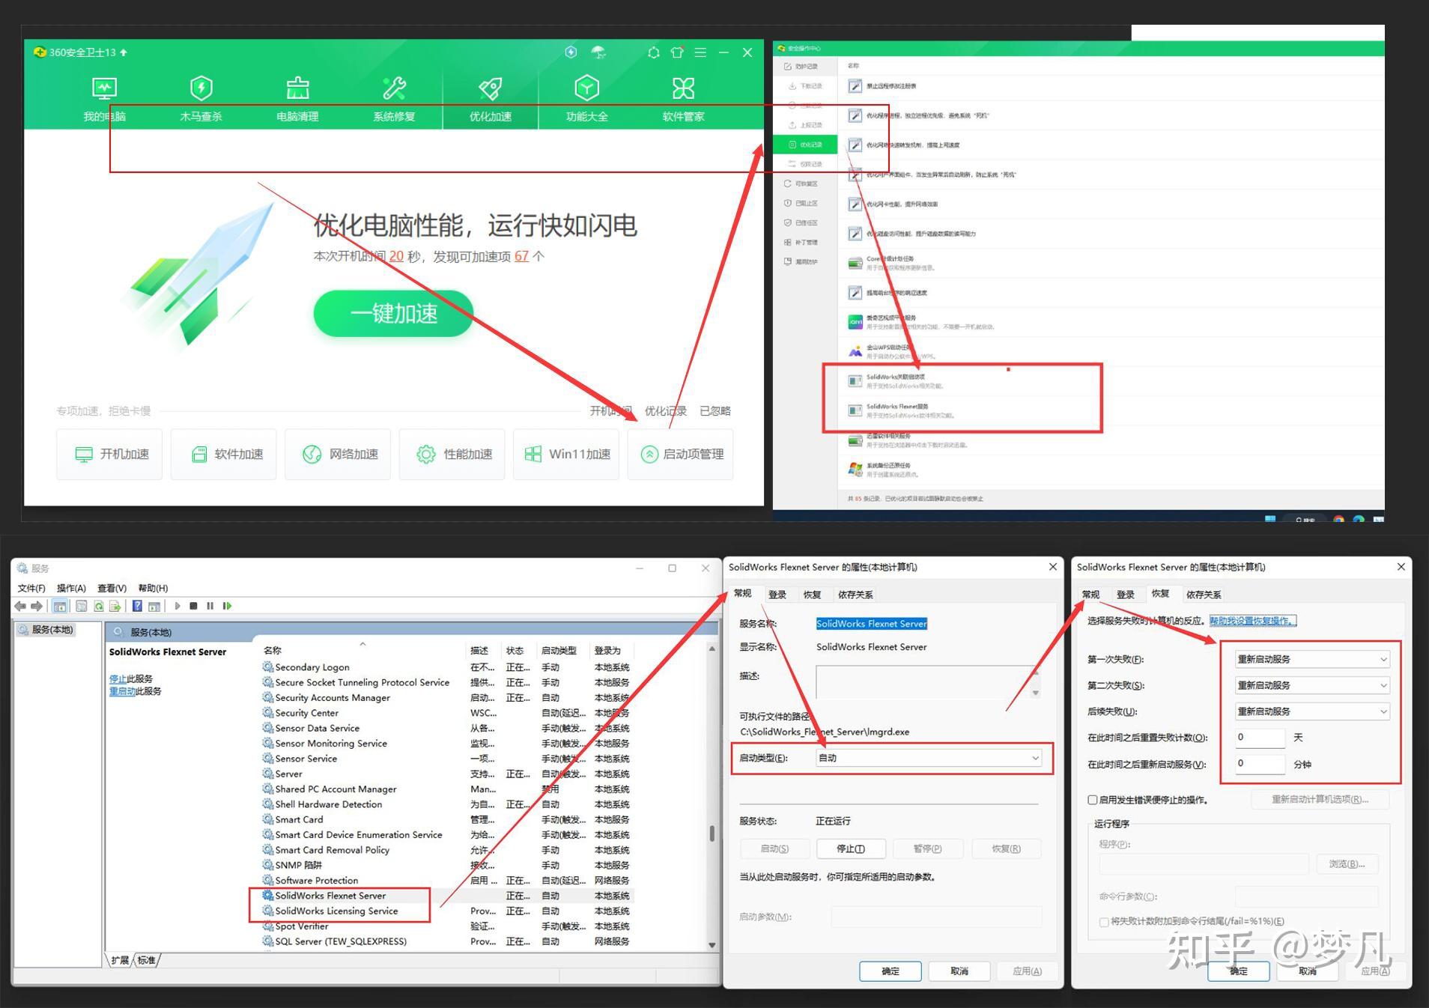
Task: Switch to 依存关系 tab in the 启动类型 properties dialog
Action: click(855, 595)
